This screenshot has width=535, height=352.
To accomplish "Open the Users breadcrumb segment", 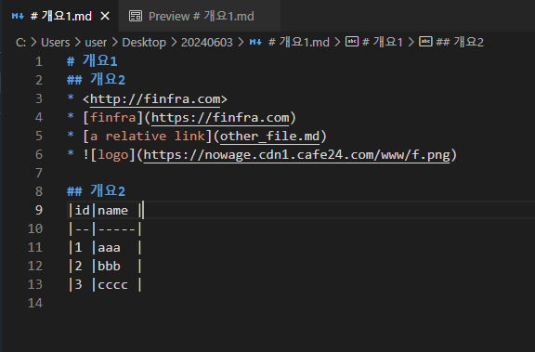I will pos(56,43).
